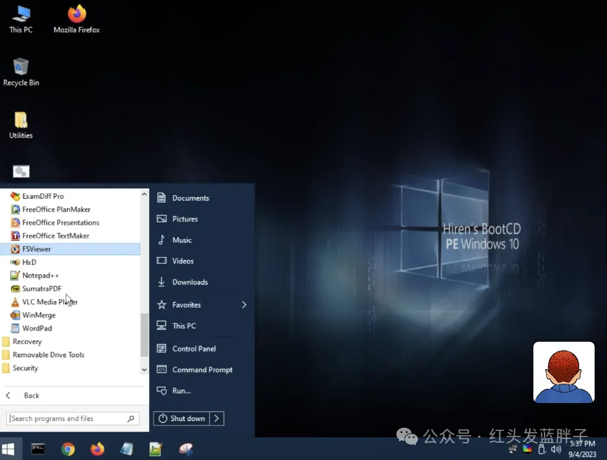Image resolution: width=607 pixels, height=460 pixels.
Task: Click the red scissors tool taskbar icon
Action: coord(186,449)
